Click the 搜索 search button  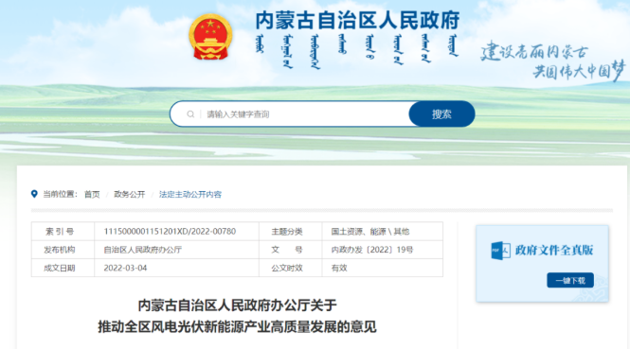441,113
